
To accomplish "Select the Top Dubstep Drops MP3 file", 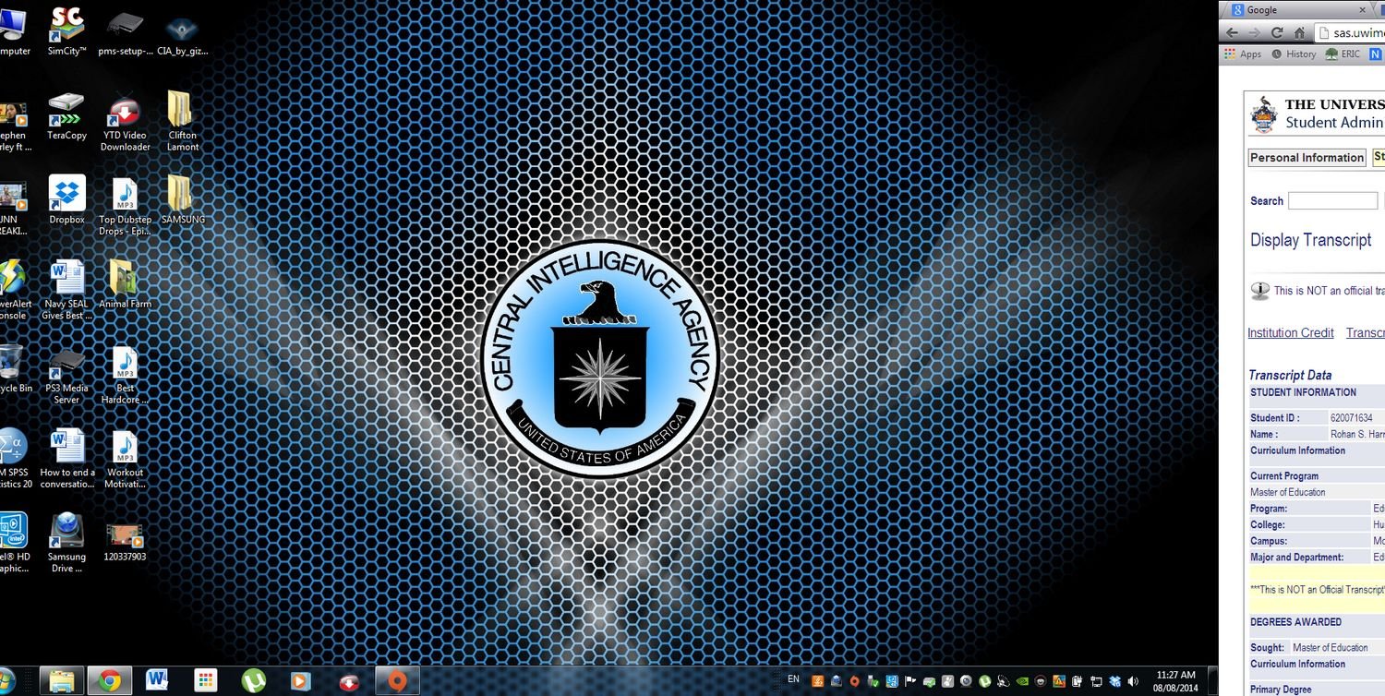I will click(x=125, y=206).
